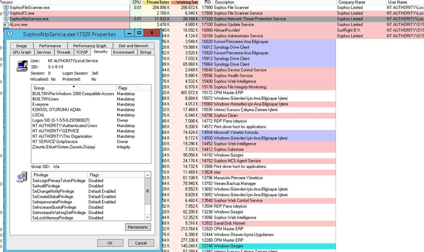Select the SeAssignPrimaryTokenPrivilege row
Screen dimensions: 424x252
pos(88,181)
